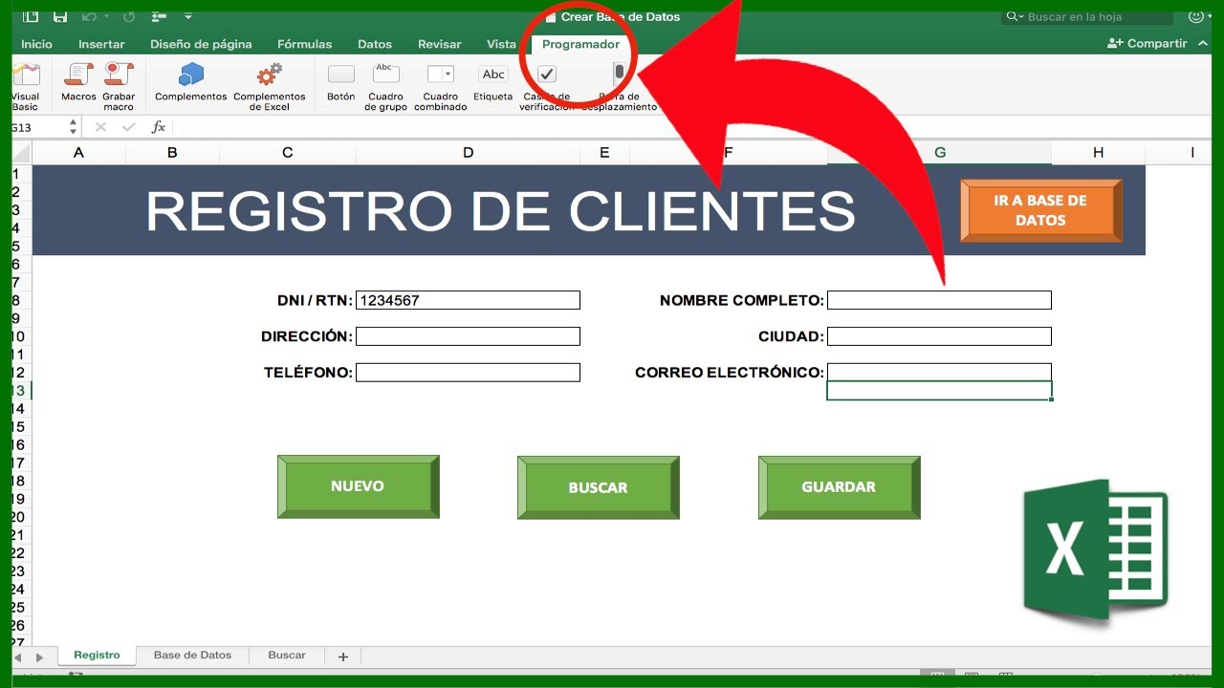Open the quick access customize arrow
Viewport: 1224px width, 688px height.
point(187,16)
